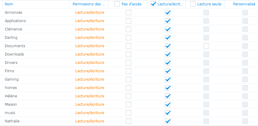
Task: Uncheck read/write for the Gaming folder
Action: (x=167, y=79)
